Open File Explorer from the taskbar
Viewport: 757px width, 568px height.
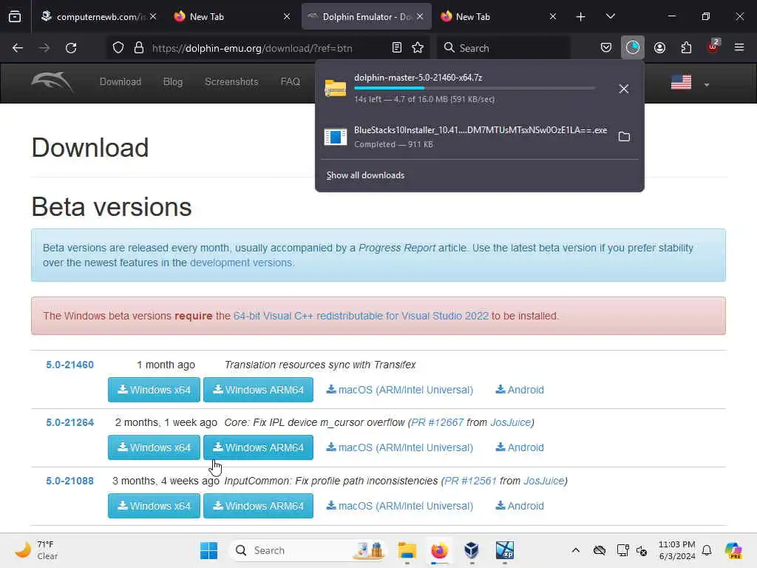coord(407,550)
